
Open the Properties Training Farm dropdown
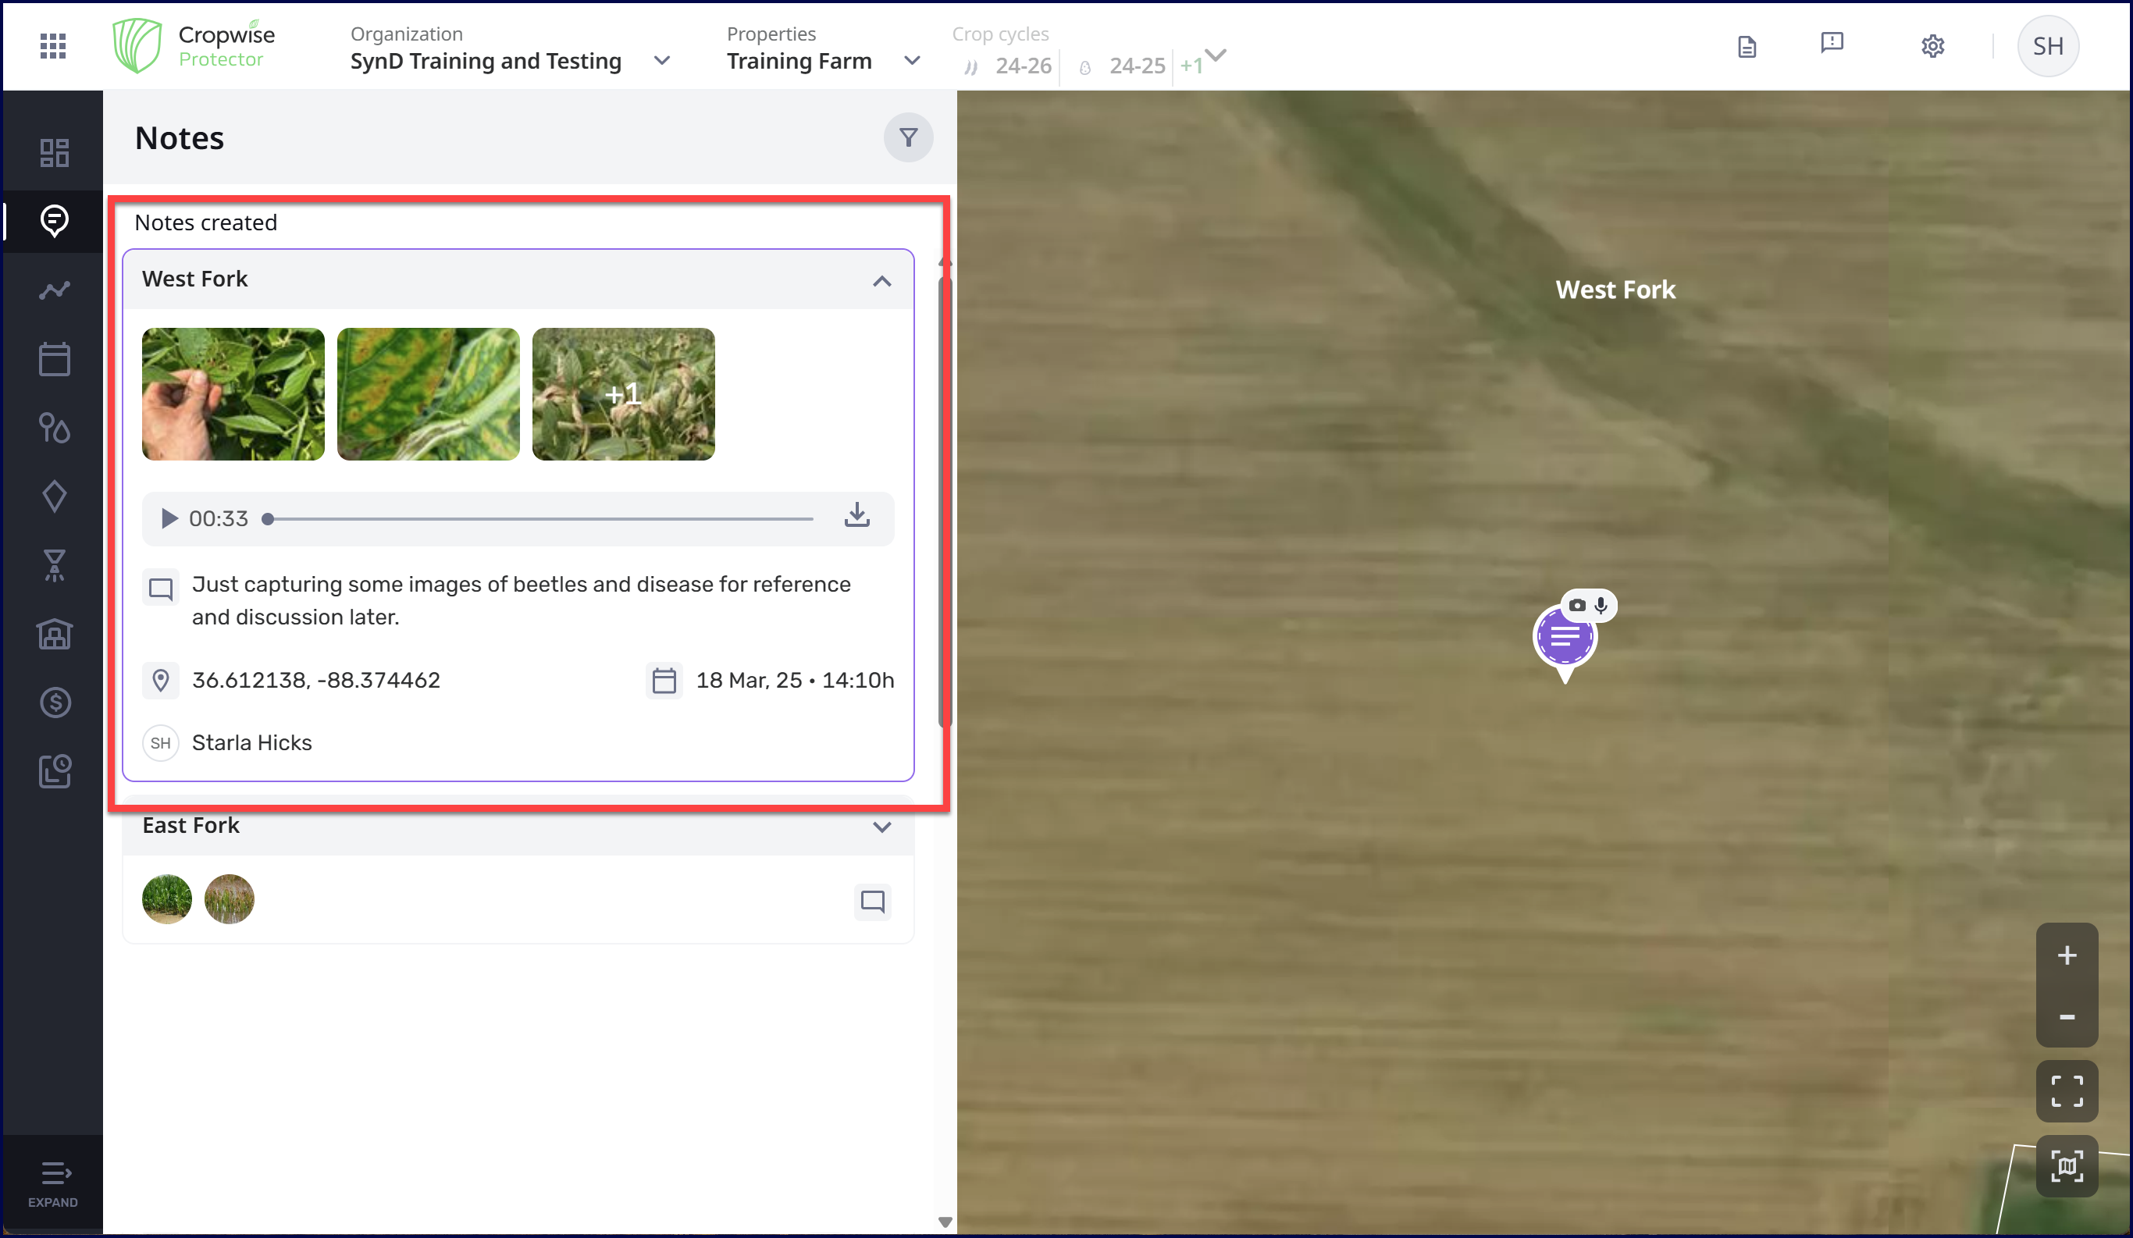(911, 61)
